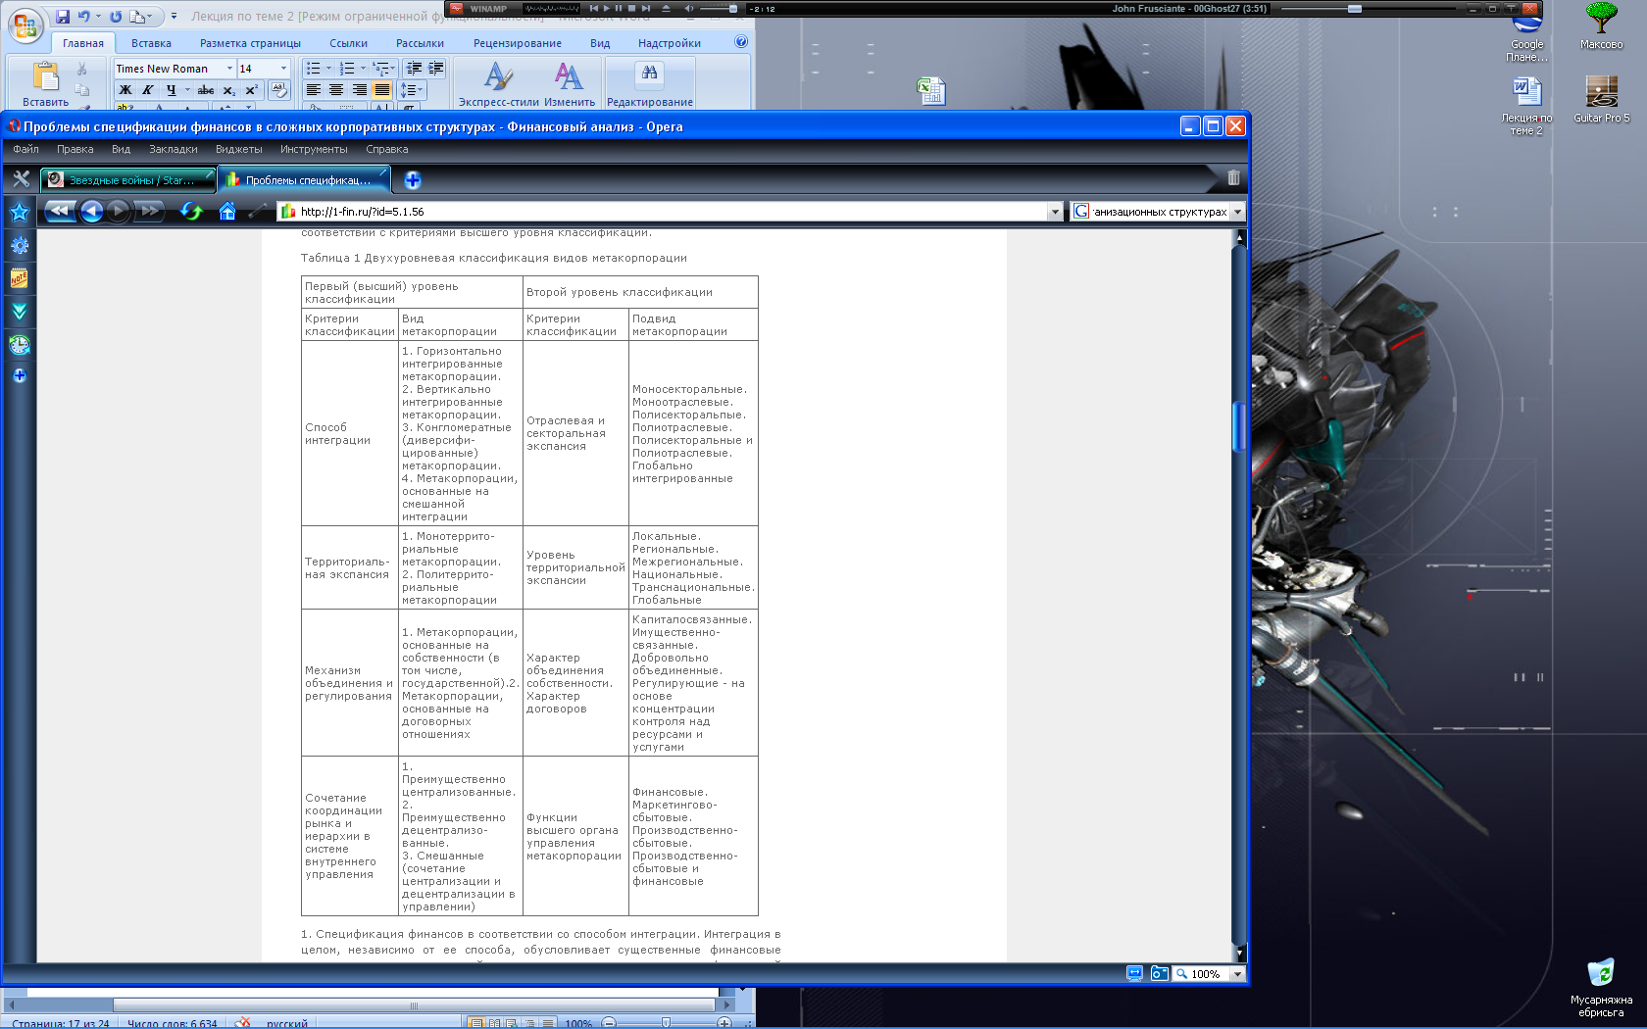Open the Opera Widgets gear panel
1647x1029 pixels.
[20, 246]
